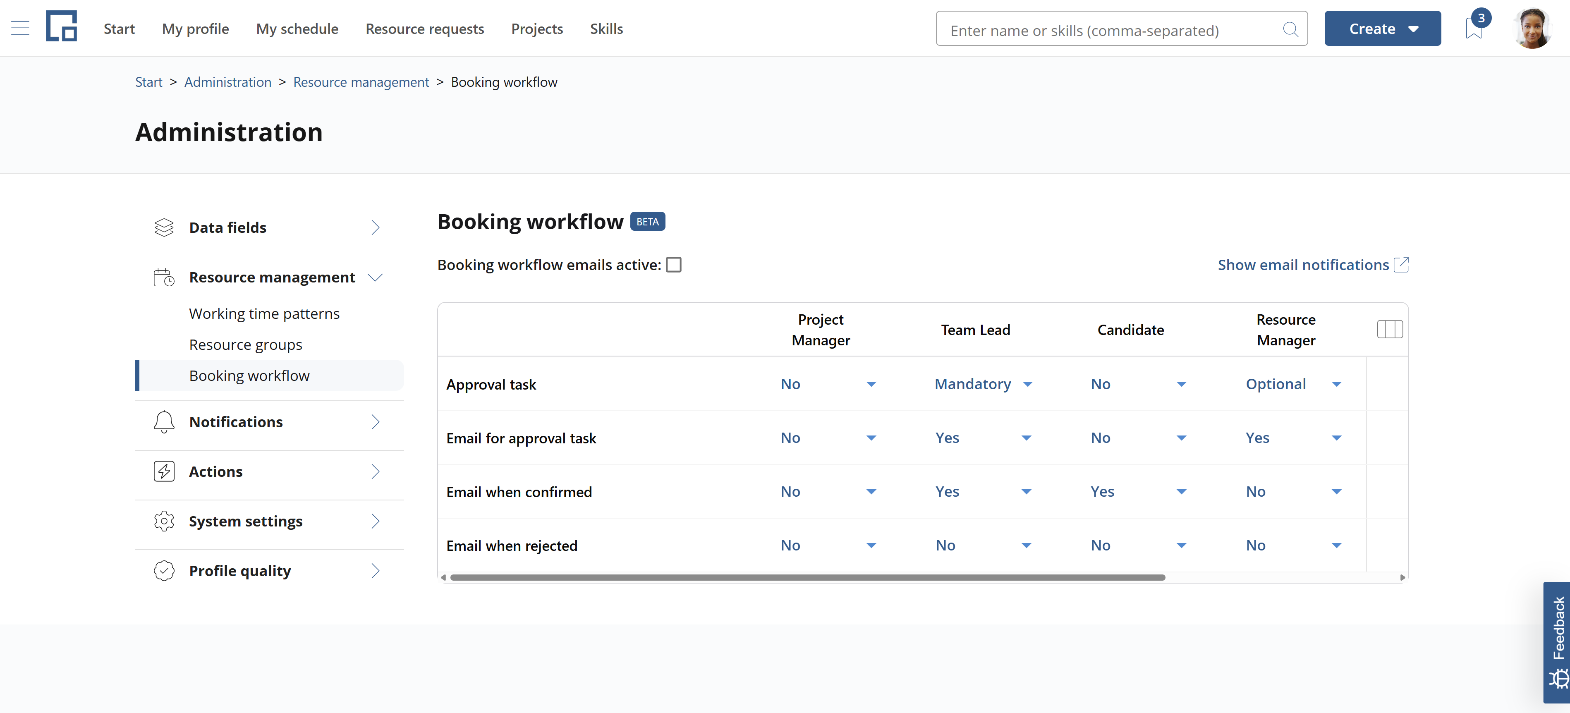Open the Feedback side tab
The height and width of the screenshot is (713, 1570).
[1557, 642]
